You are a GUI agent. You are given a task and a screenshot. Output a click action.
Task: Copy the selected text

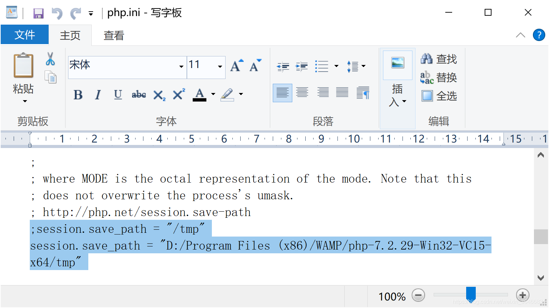point(51,77)
